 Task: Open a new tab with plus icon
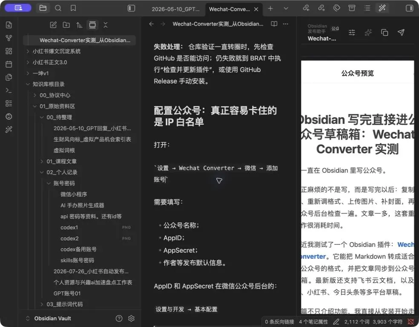[x=270, y=9]
